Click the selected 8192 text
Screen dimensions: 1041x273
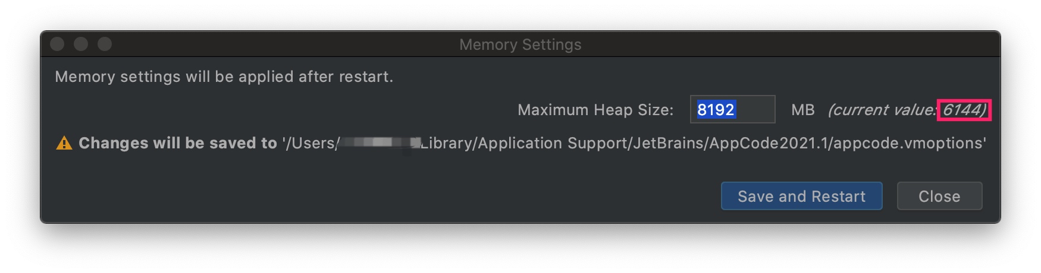click(x=716, y=110)
